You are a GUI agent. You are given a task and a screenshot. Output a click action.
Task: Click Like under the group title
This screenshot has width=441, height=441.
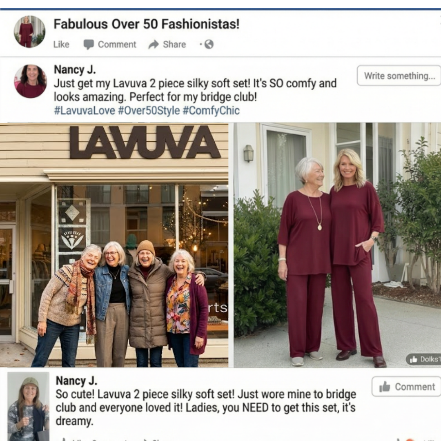[61, 45]
